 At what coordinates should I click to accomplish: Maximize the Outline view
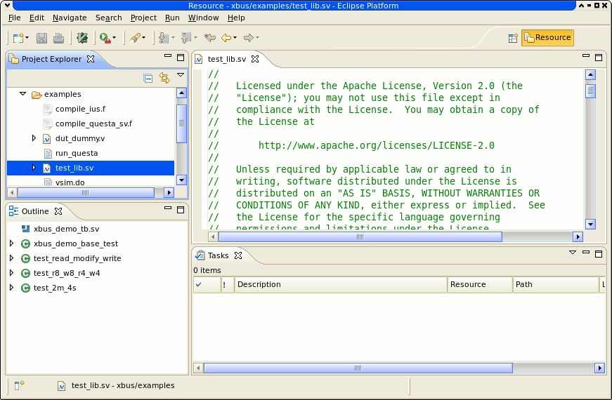[x=181, y=210]
